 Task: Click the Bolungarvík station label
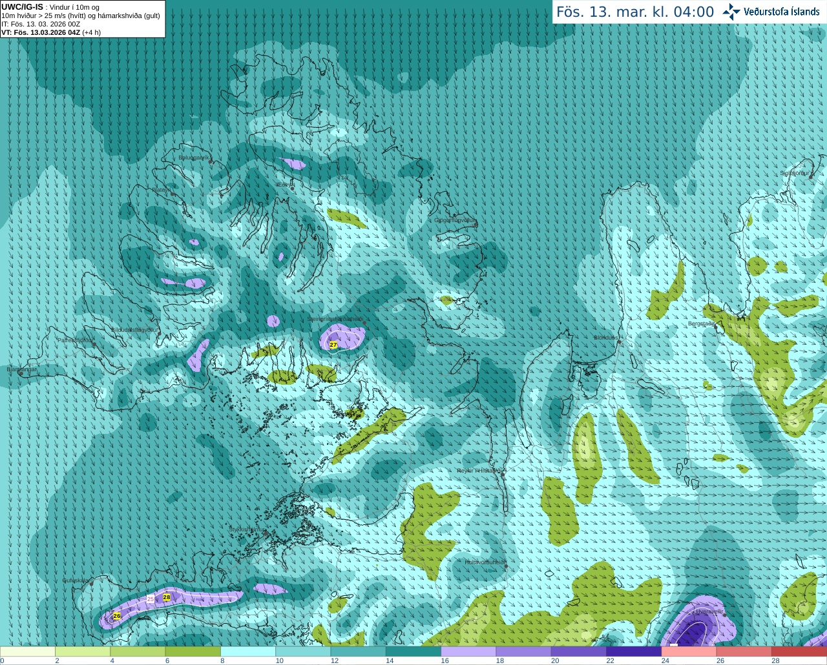pyautogui.click(x=194, y=158)
